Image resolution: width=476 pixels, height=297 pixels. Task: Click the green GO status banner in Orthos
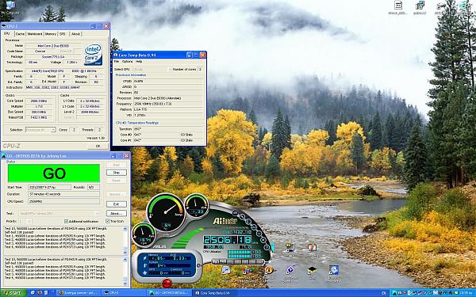point(54,173)
